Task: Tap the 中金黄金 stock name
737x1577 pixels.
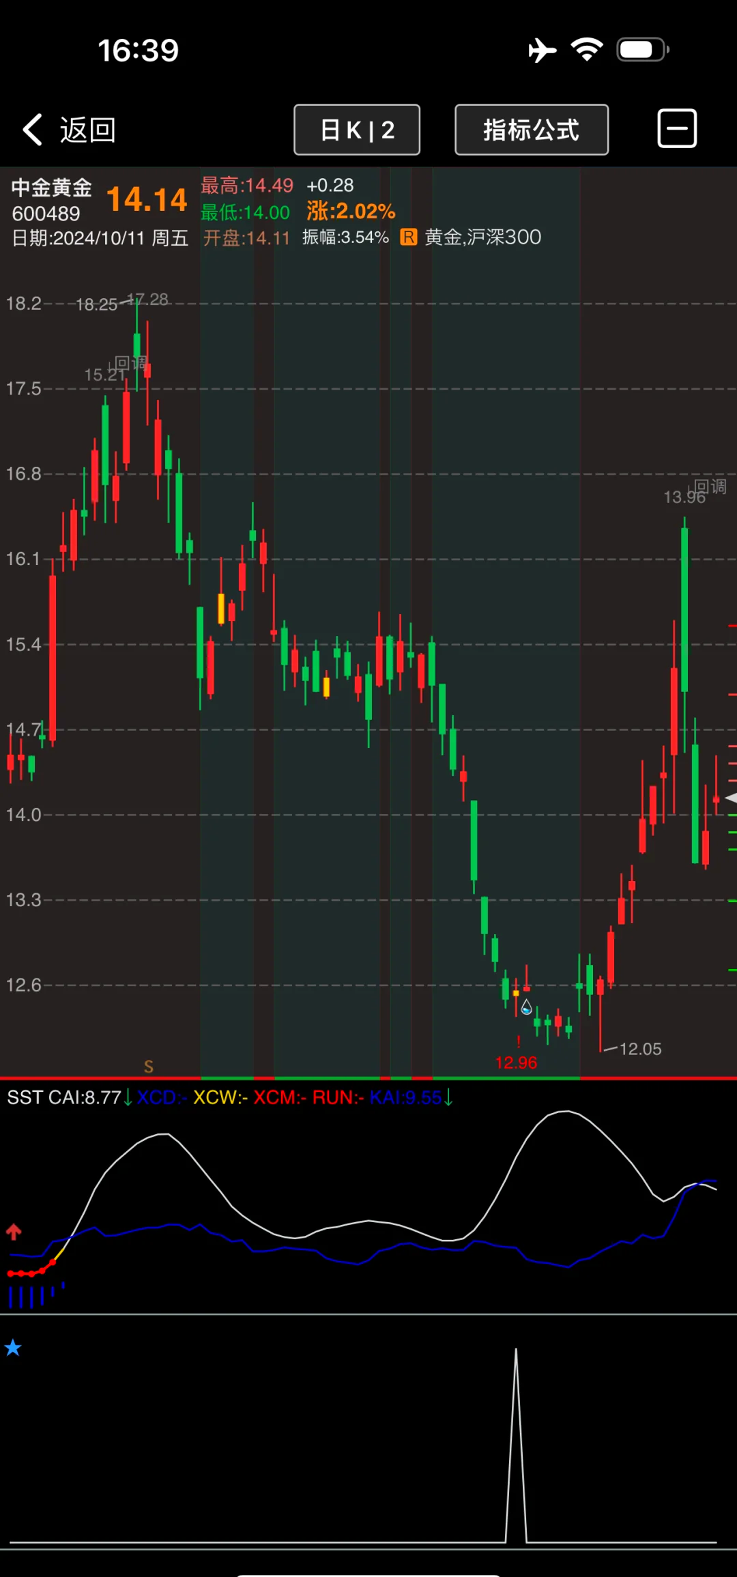Action: pos(52,187)
